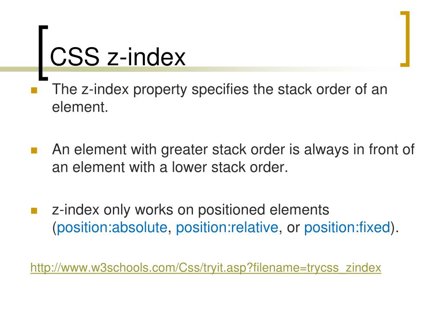Click the line 'z-index only works on positioned elements'

191,210
